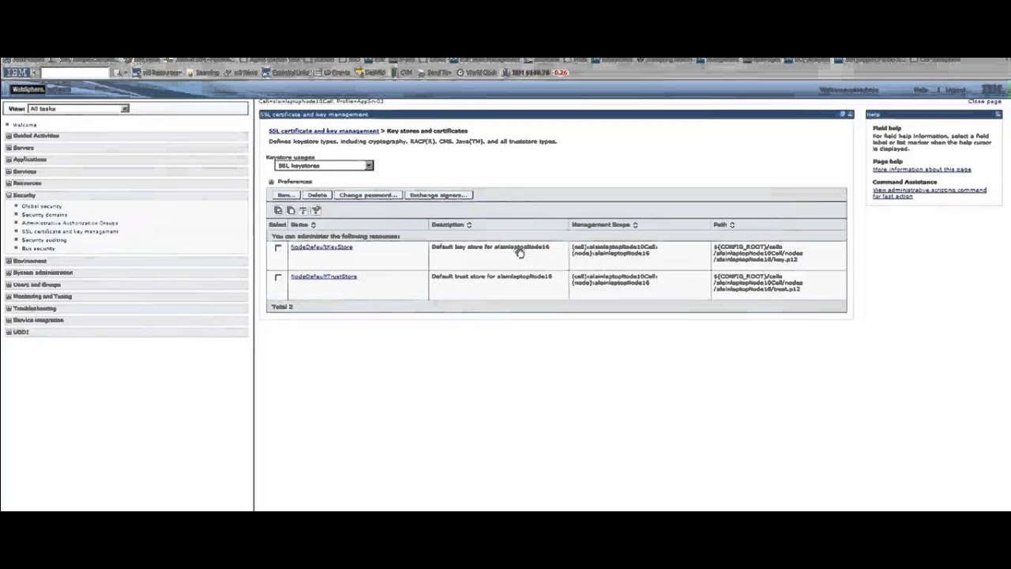Image resolution: width=1011 pixels, height=569 pixels.
Task: Show filter view icon in table toolbar
Action: [x=303, y=210]
